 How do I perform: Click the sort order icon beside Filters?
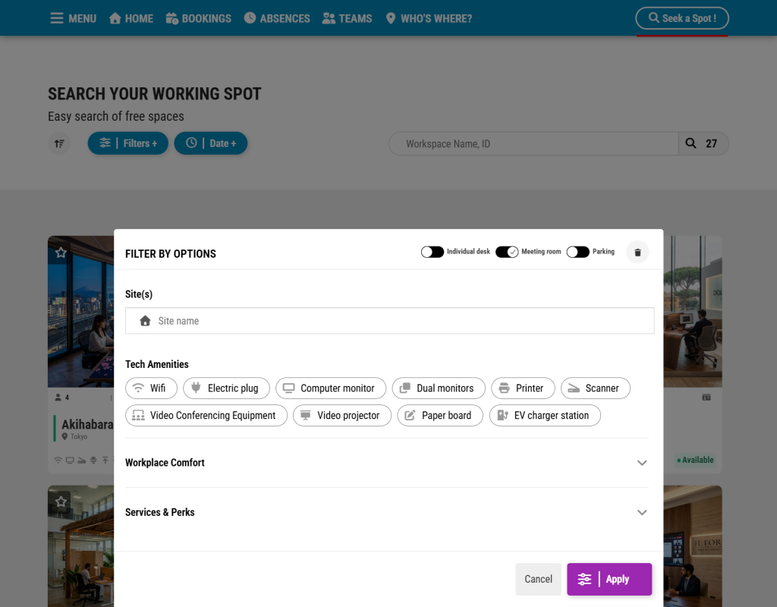(59, 143)
